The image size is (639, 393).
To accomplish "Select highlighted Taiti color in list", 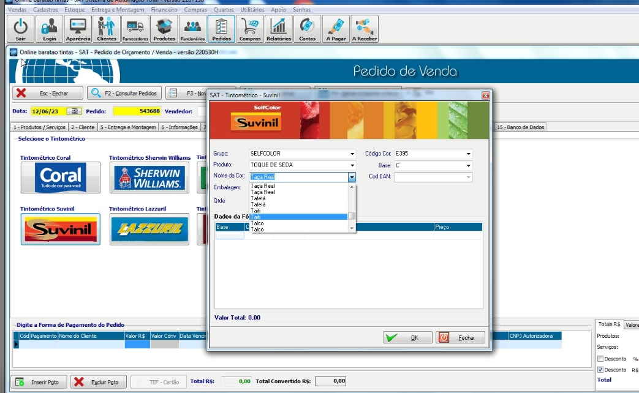I will pyautogui.click(x=298, y=217).
